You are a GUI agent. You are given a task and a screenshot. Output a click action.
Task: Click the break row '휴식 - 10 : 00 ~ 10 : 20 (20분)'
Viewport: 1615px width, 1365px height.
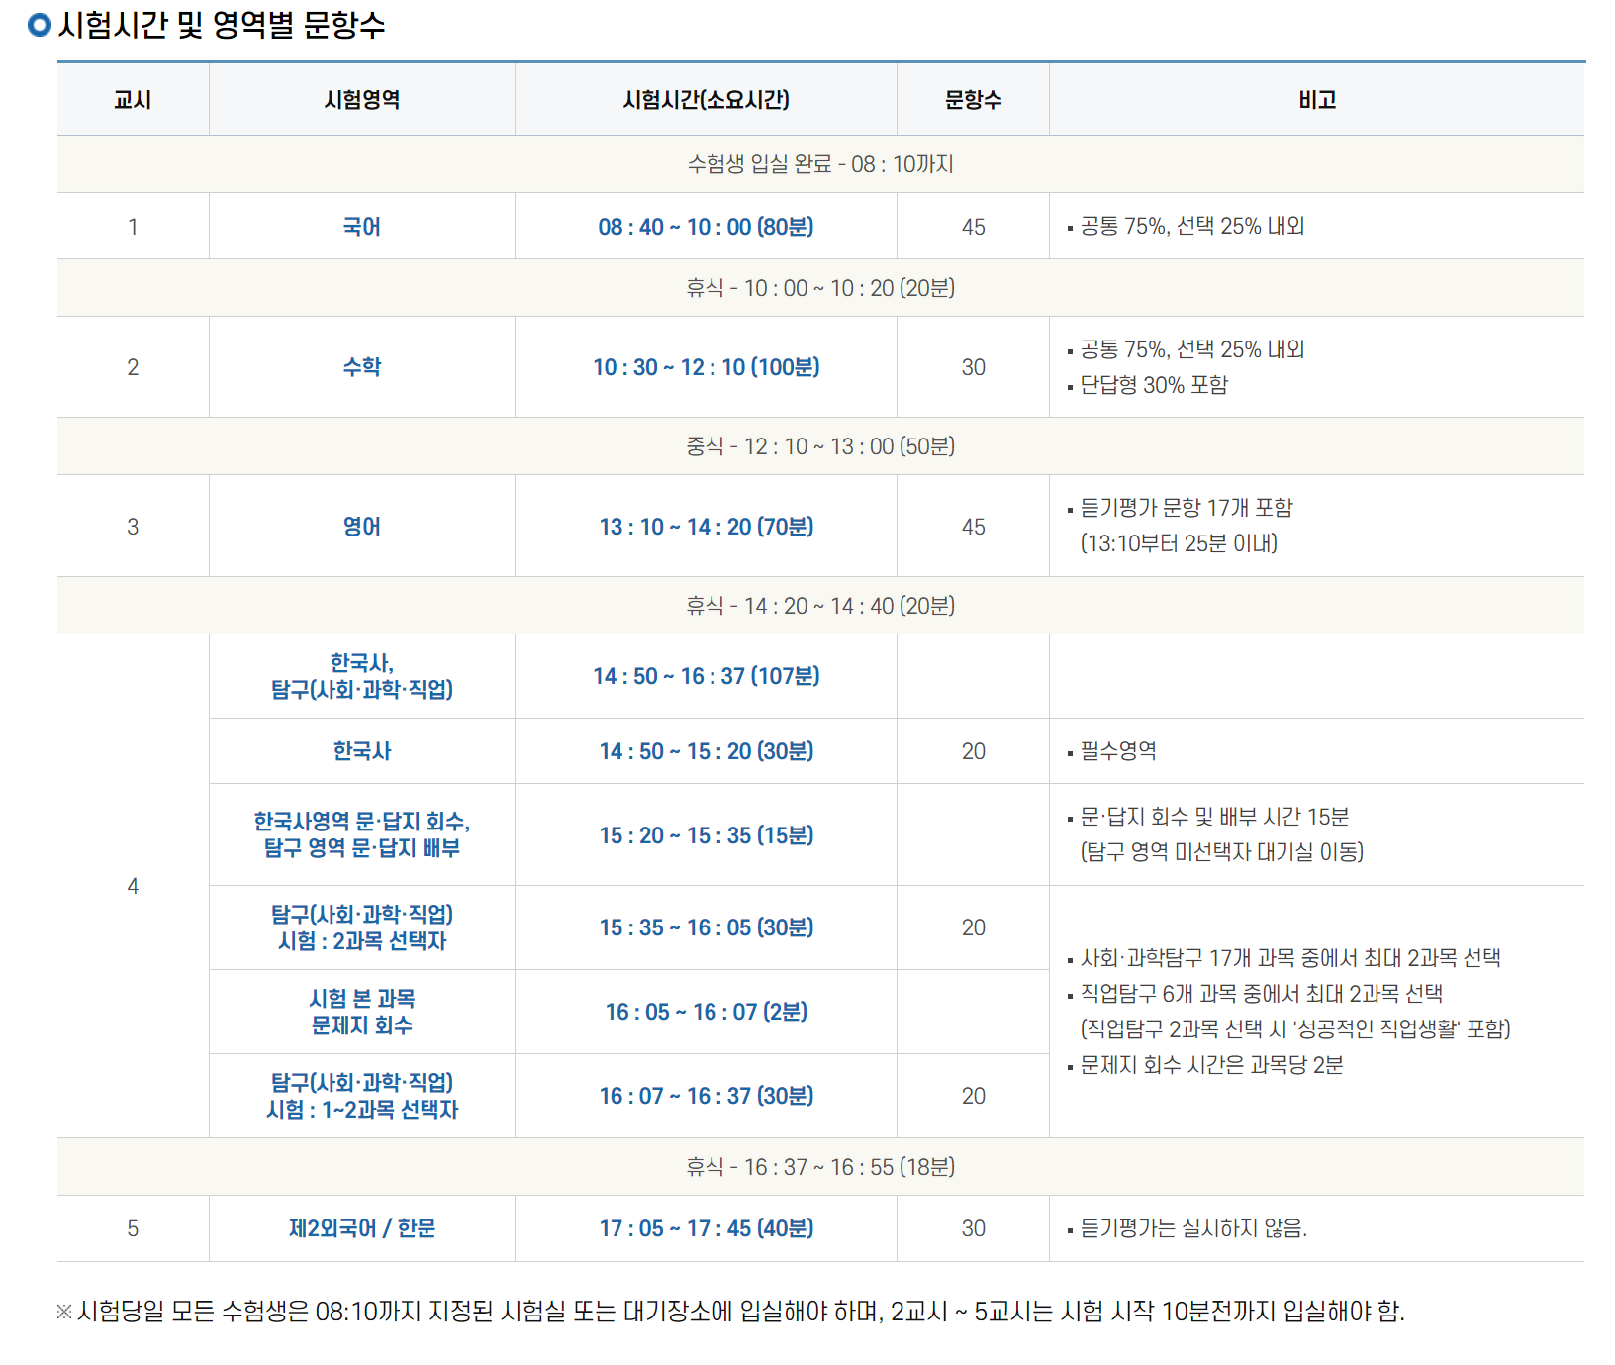[x=820, y=288]
